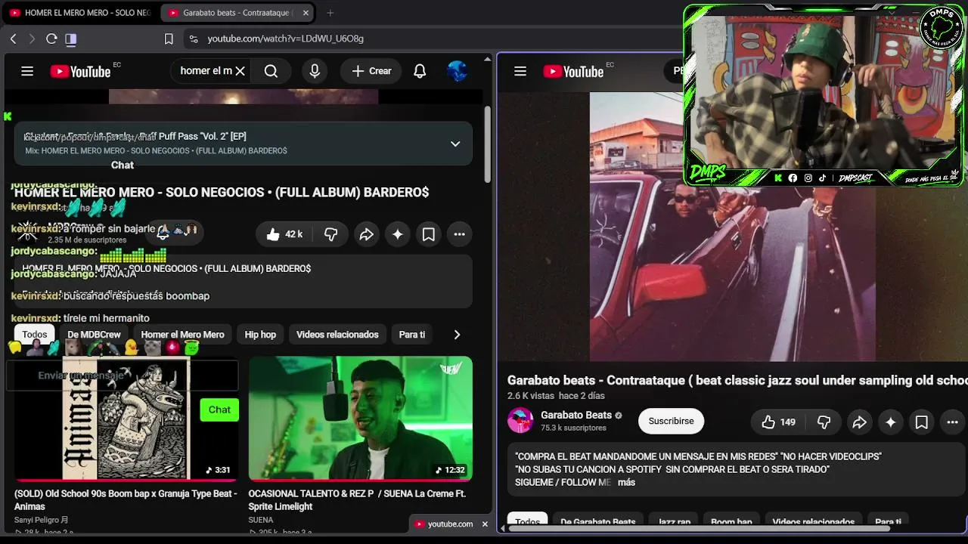Screen dimensions: 968x544
Task: Select the "Hip hop" filter chip
Action: point(260,335)
